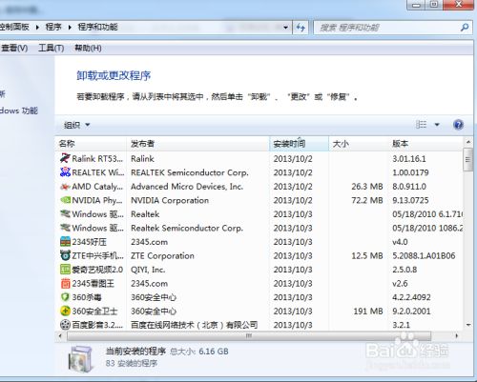Screen dimensions: 477x382
Task: Click the Windows driver icon by Realtek Semiconductor Corp.
Action: tap(65, 228)
